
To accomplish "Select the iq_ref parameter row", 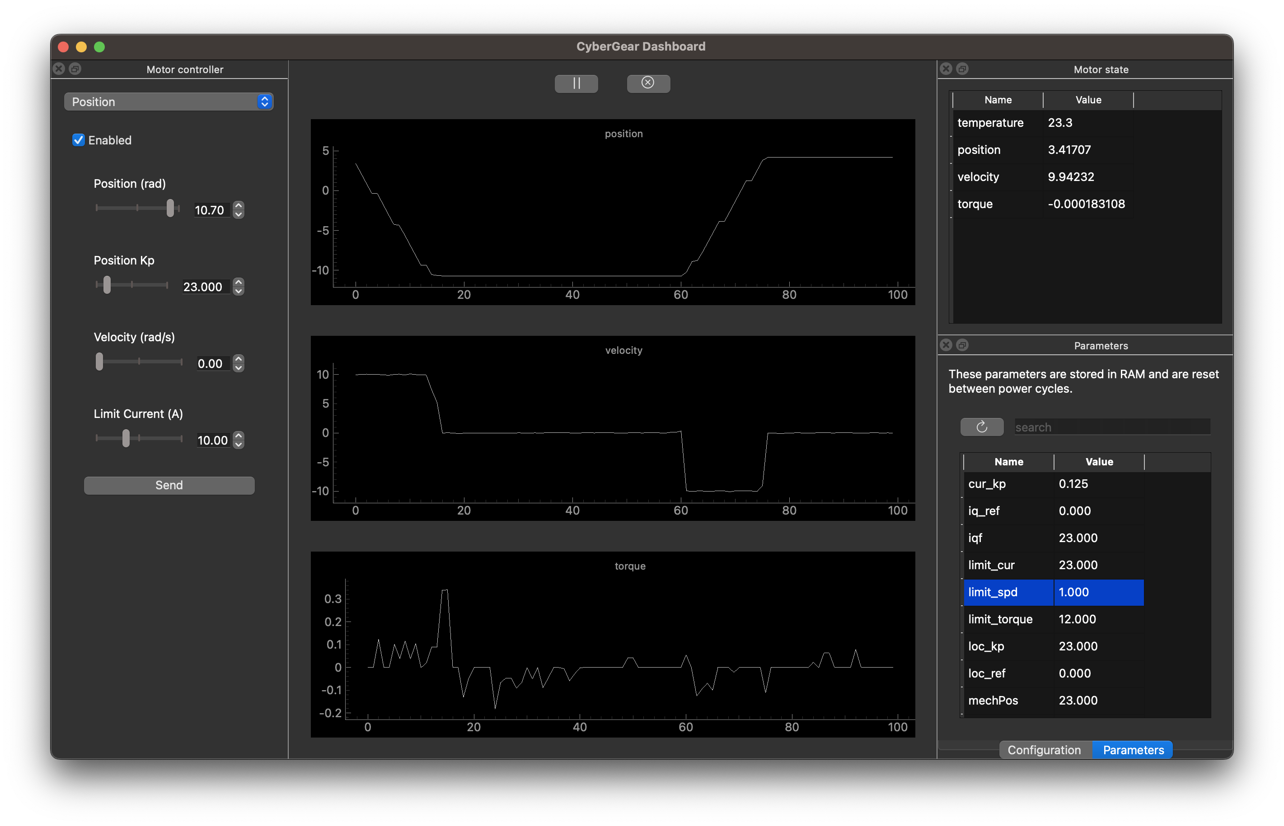I will tap(1053, 510).
